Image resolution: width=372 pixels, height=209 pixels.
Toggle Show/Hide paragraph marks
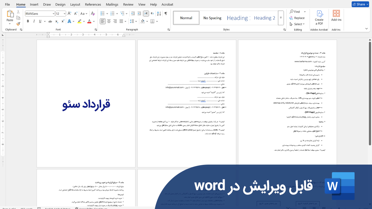(x=166, y=14)
